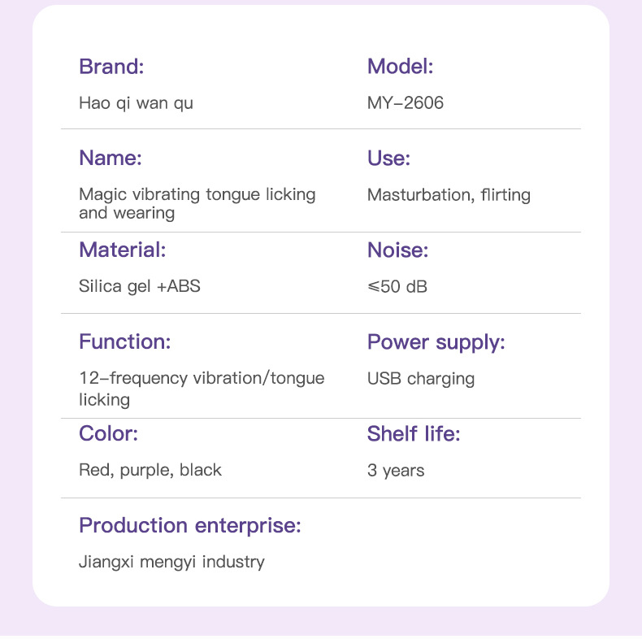Screen dimensions: 642x639
Task: Click the Material label heading
Action: 122,250
